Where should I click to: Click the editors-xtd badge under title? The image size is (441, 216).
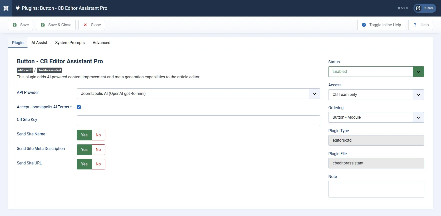(25, 70)
